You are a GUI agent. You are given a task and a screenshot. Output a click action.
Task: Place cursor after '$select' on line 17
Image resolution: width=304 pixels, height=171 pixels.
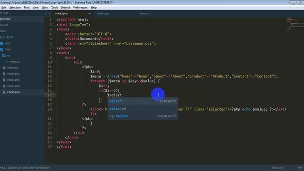[122, 95]
